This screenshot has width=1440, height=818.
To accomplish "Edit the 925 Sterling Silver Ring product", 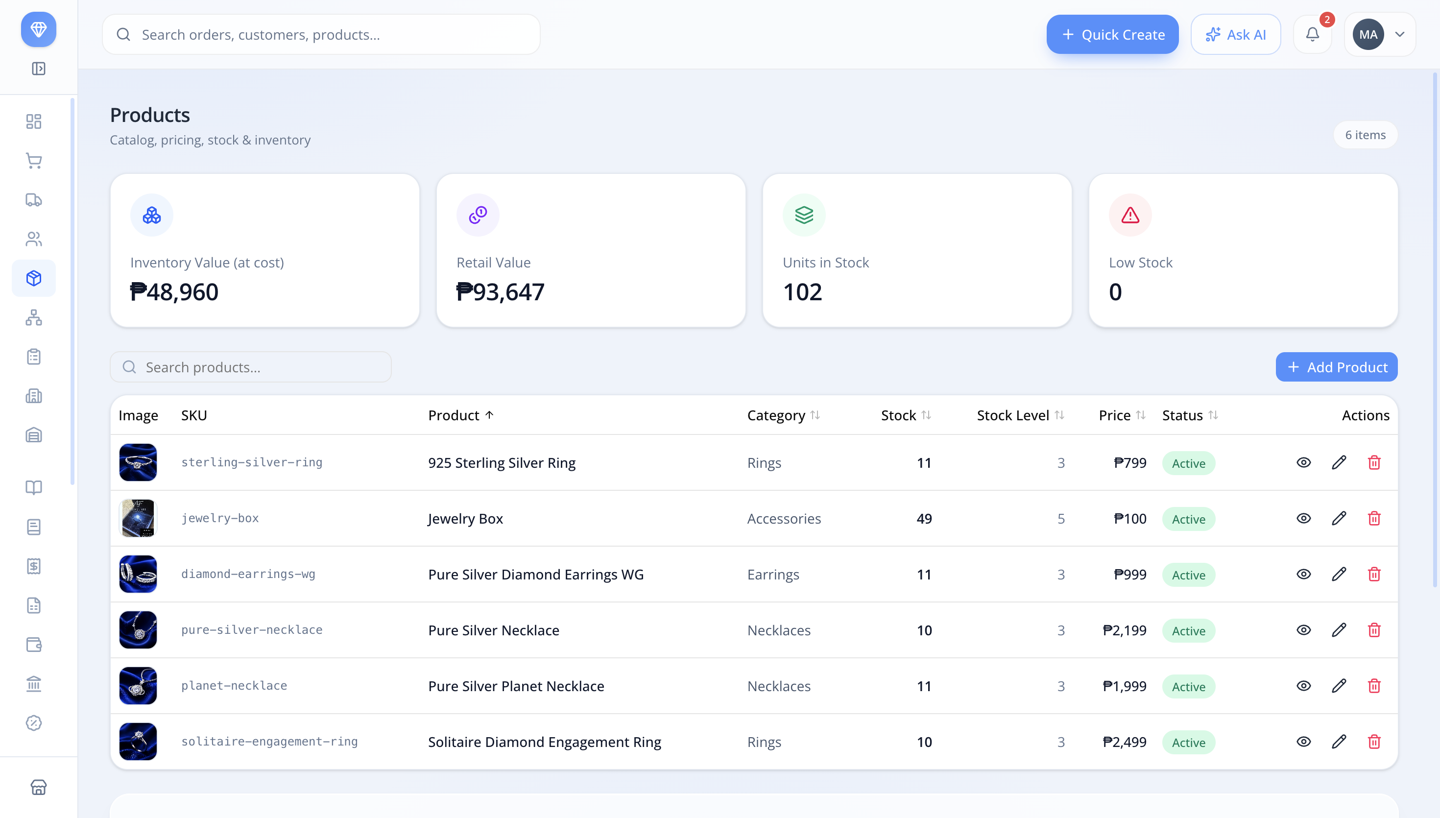I will click(1339, 462).
